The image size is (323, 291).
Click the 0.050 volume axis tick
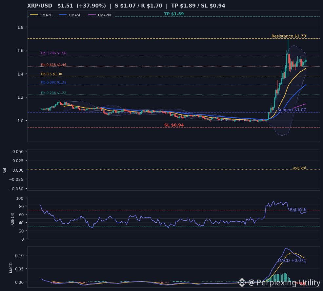pyautogui.click(x=18, y=152)
